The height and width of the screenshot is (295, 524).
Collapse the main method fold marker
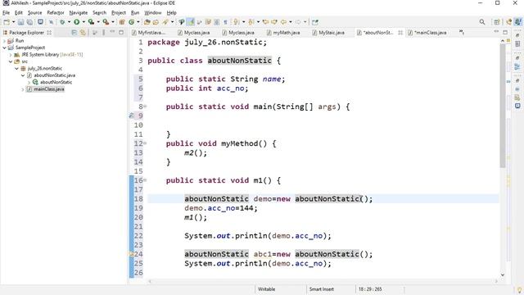pos(146,107)
